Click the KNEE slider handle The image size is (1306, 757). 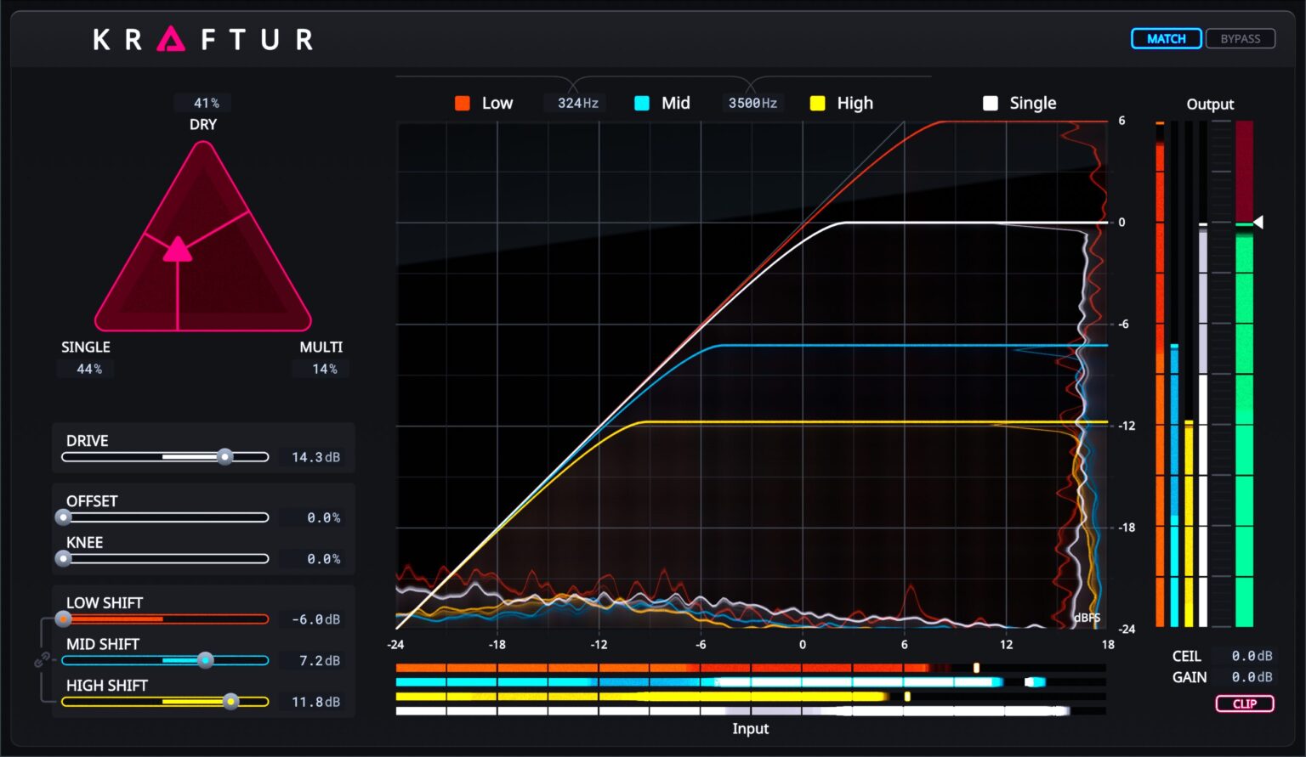[x=64, y=559]
